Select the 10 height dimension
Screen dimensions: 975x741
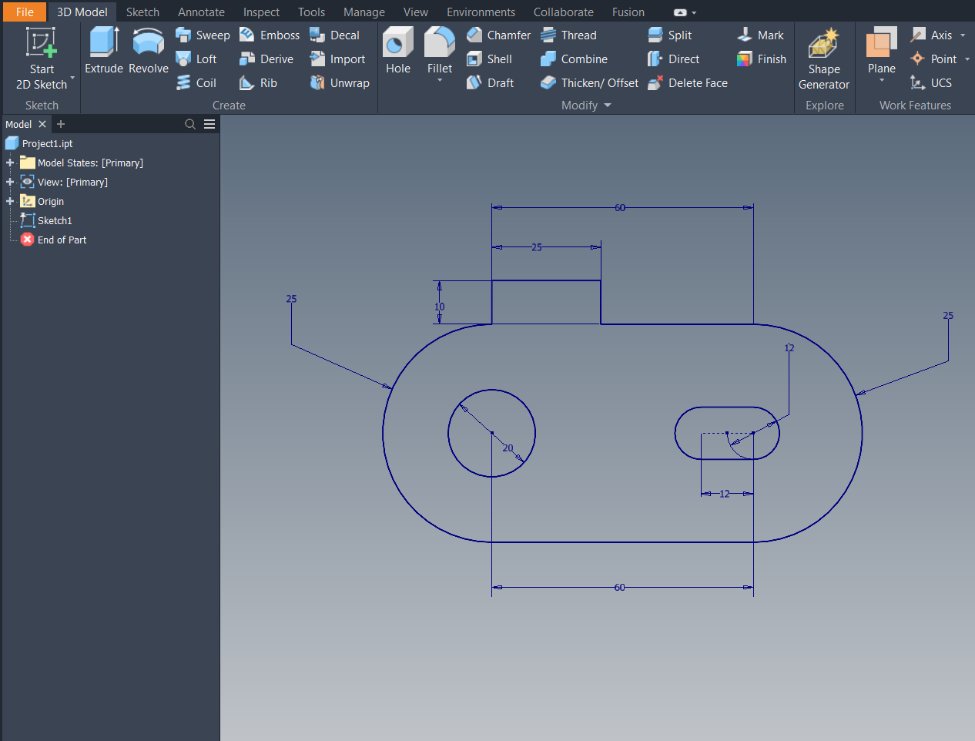[439, 307]
